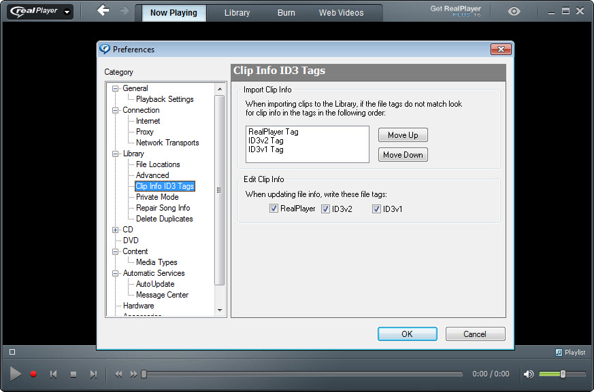Select Message Center in the tree
594x392 pixels.
click(x=162, y=295)
